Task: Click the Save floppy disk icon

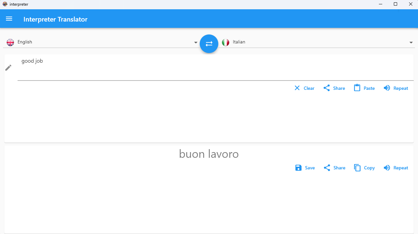Action: (x=298, y=168)
